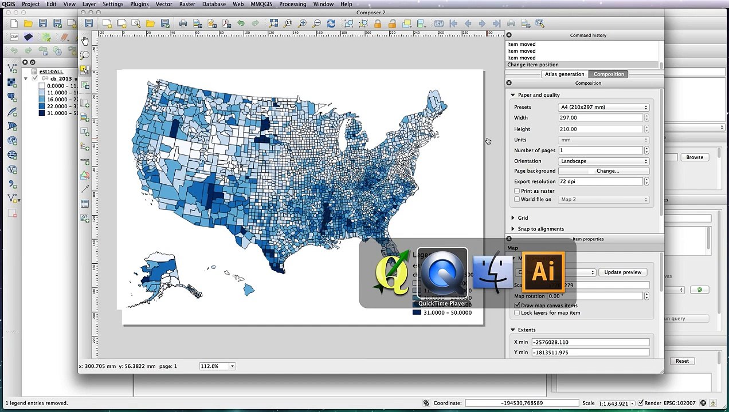Click the Refresh view icon
The height and width of the screenshot is (412, 729).
coord(331,23)
